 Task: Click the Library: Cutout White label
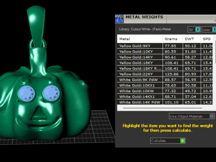coord(145,29)
